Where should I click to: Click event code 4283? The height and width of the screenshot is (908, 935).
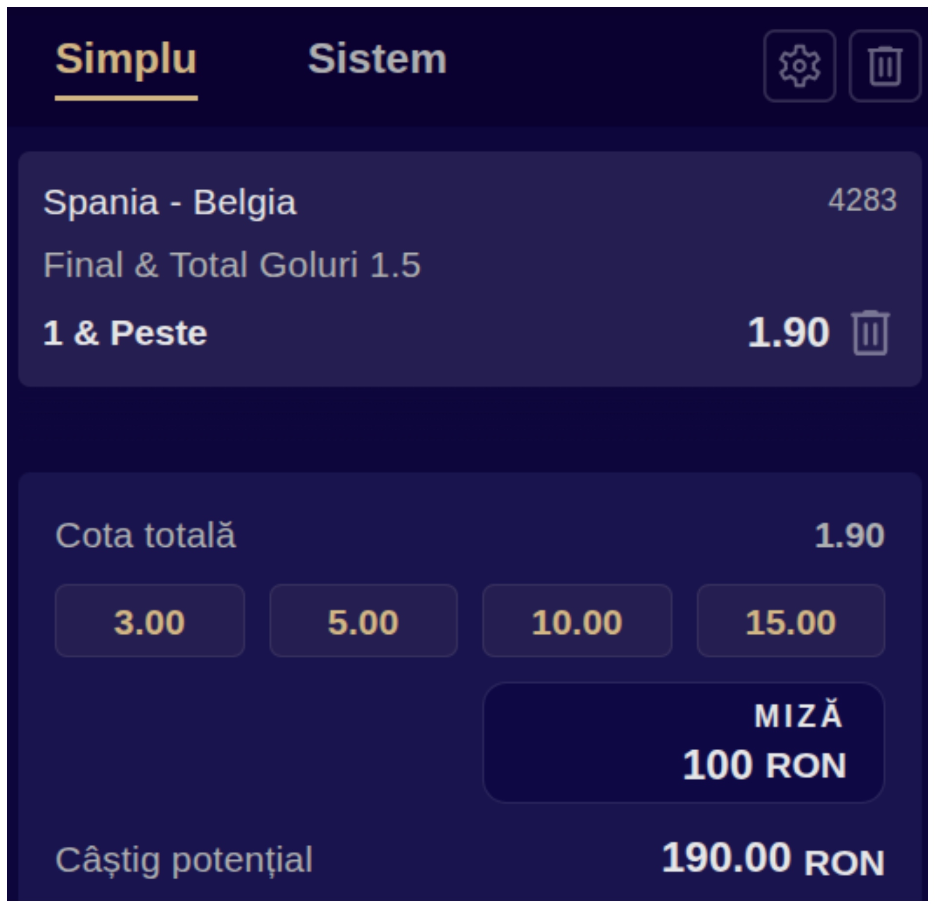coord(862,200)
